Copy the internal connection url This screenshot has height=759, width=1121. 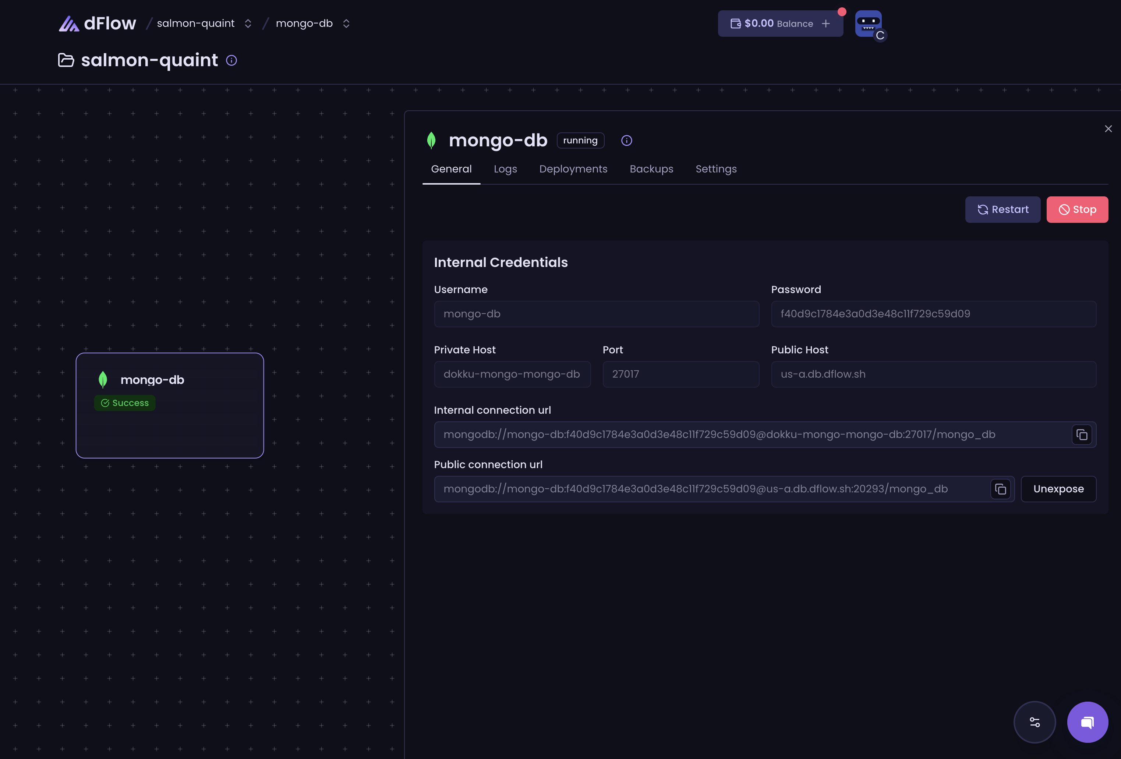(1082, 435)
